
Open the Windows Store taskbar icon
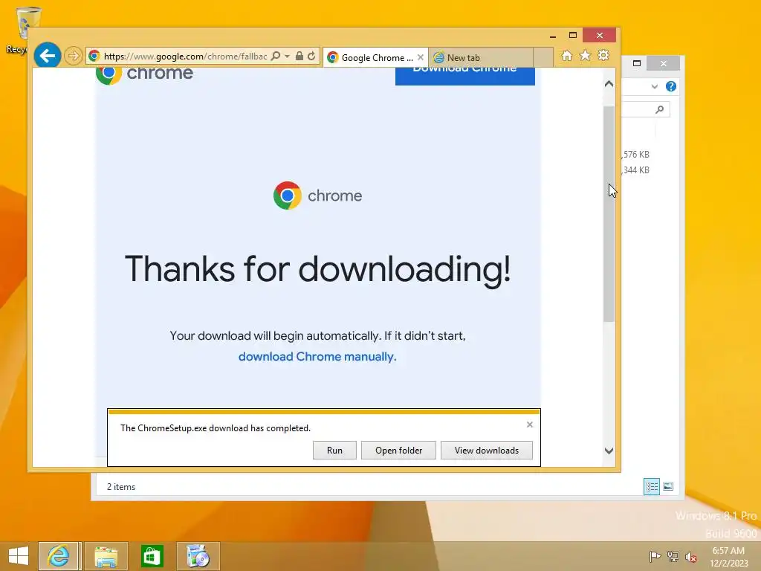click(152, 556)
